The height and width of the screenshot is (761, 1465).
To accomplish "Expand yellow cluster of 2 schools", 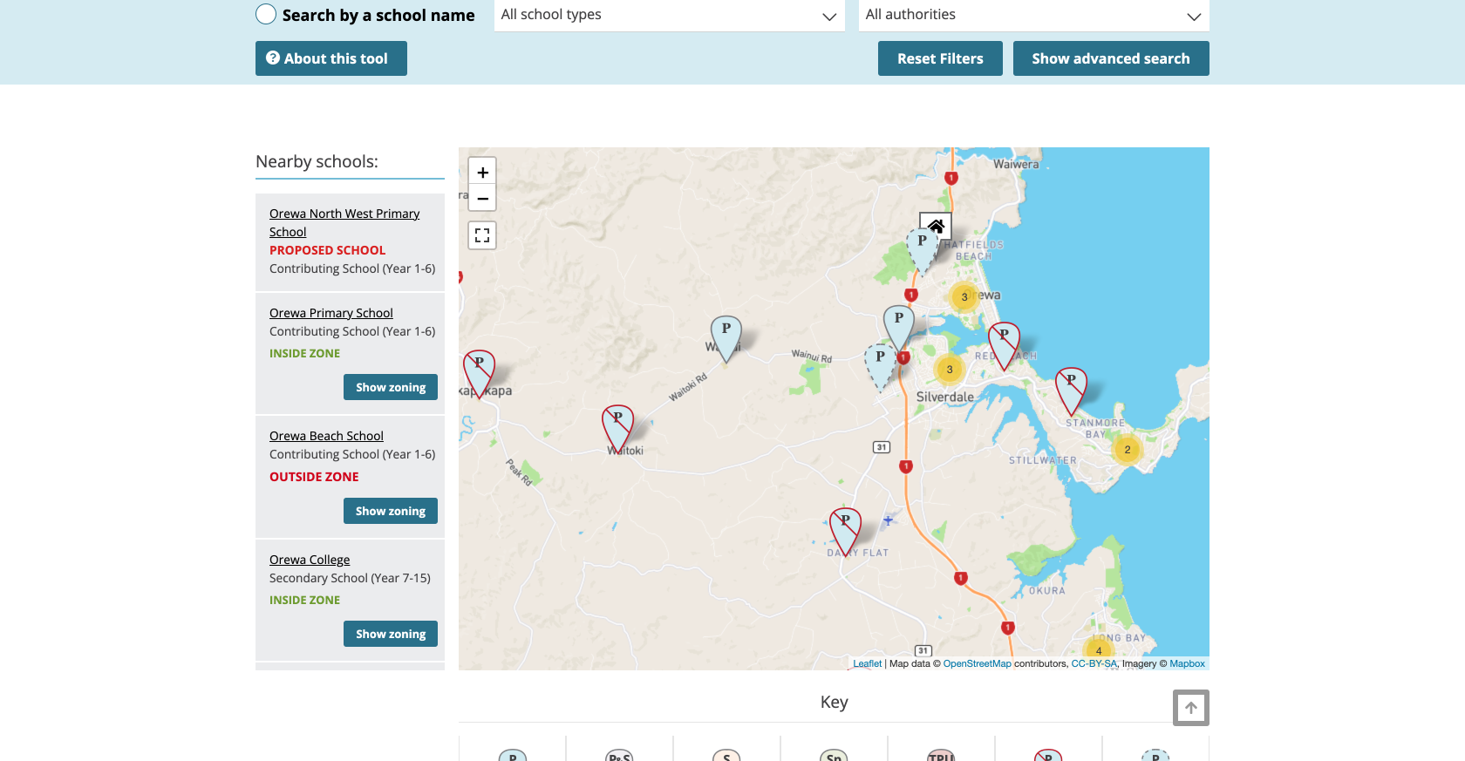I will click(1127, 450).
